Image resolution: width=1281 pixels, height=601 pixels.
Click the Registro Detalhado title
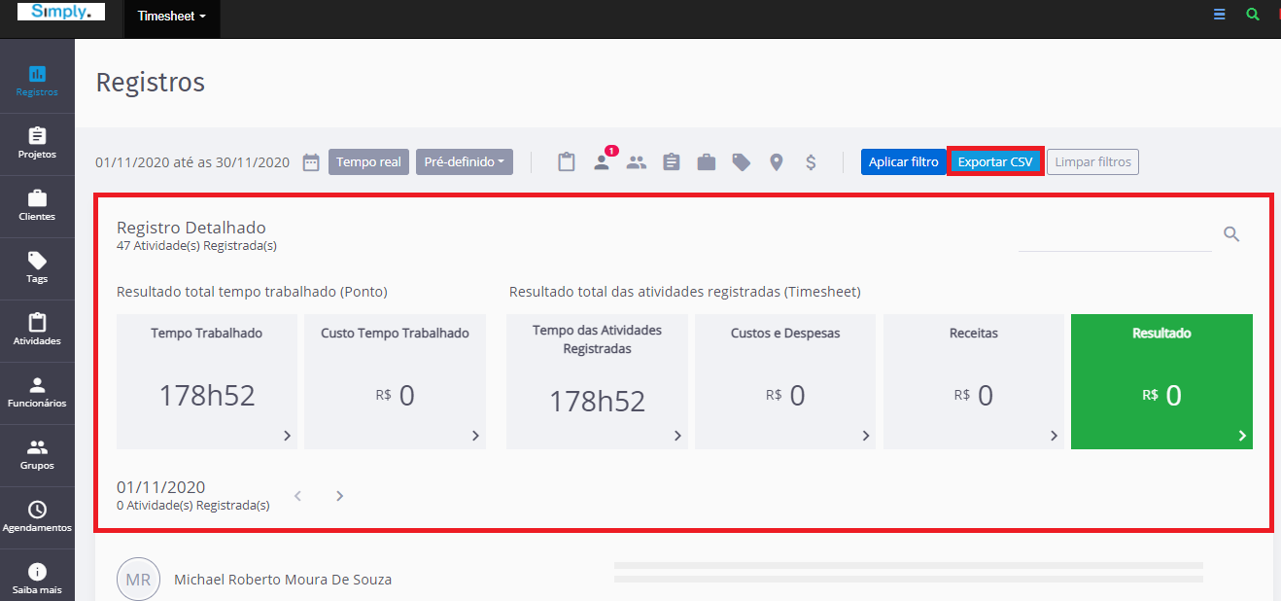click(x=191, y=228)
